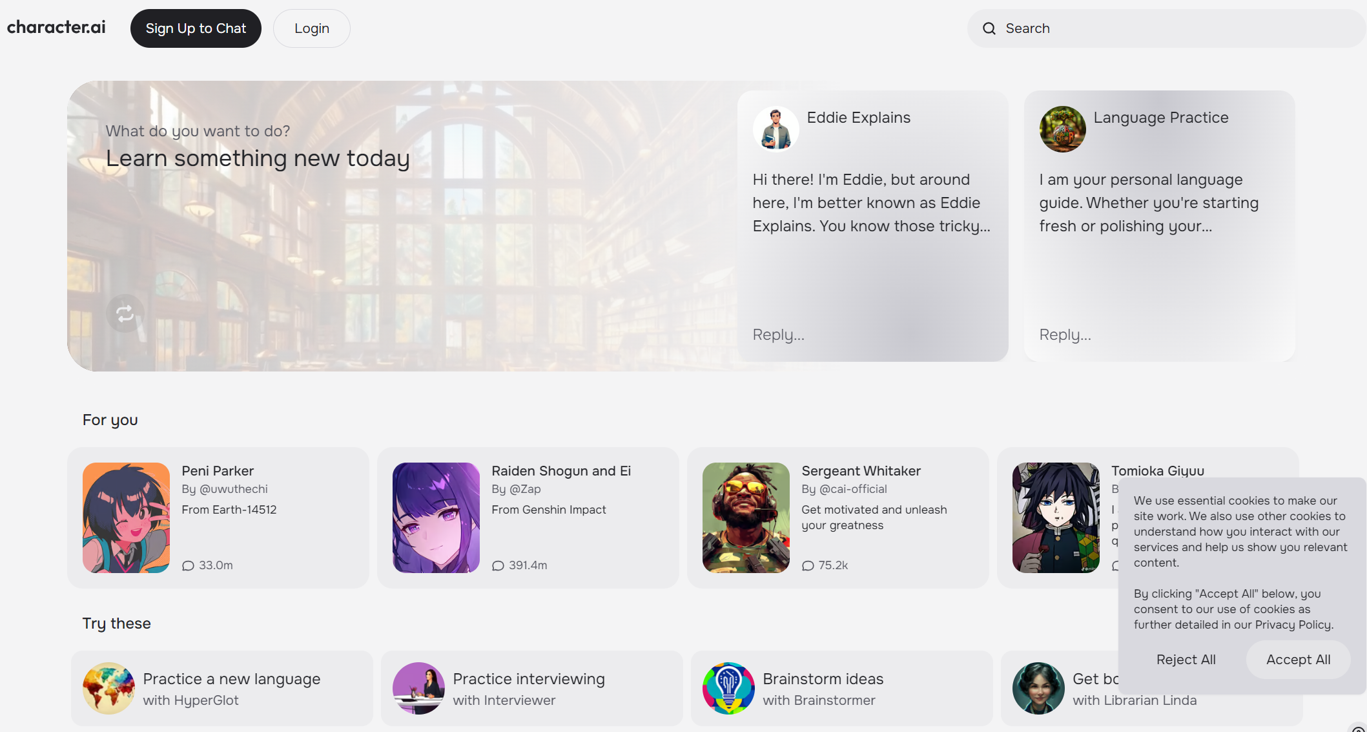Viewport: 1367px width, 732px height.
Task: Click chat count icon beside 75.2k
Action: (x=808, y=566)
